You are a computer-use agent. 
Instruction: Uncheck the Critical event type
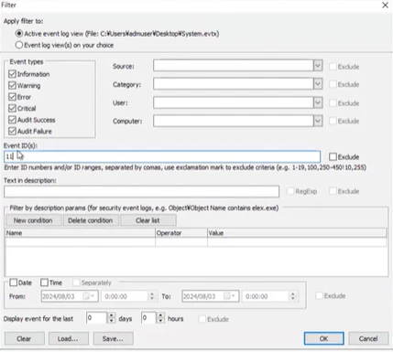tap(12, 108)
